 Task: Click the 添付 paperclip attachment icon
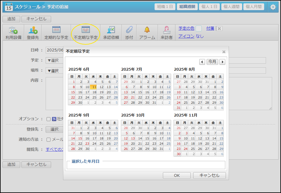click(x=129, y=33)
